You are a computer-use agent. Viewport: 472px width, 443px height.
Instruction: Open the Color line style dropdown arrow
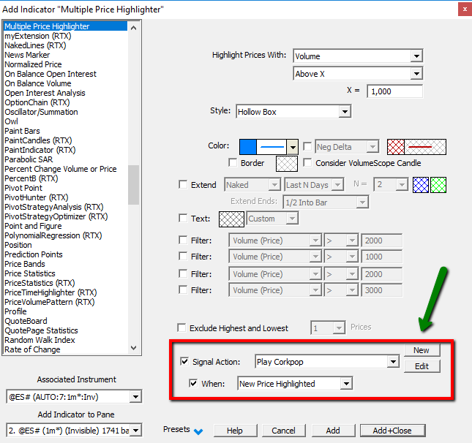tap(292, 147)
